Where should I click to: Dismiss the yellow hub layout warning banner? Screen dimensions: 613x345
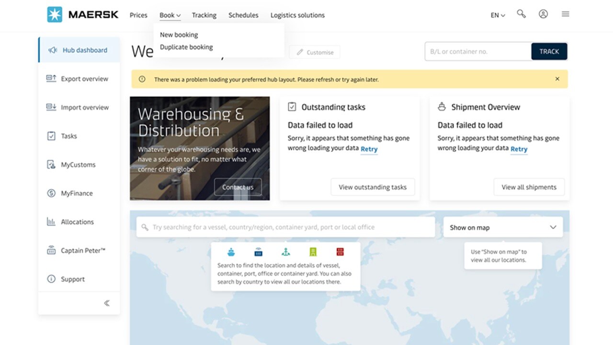pyautogui.click(x=557, y=79)
